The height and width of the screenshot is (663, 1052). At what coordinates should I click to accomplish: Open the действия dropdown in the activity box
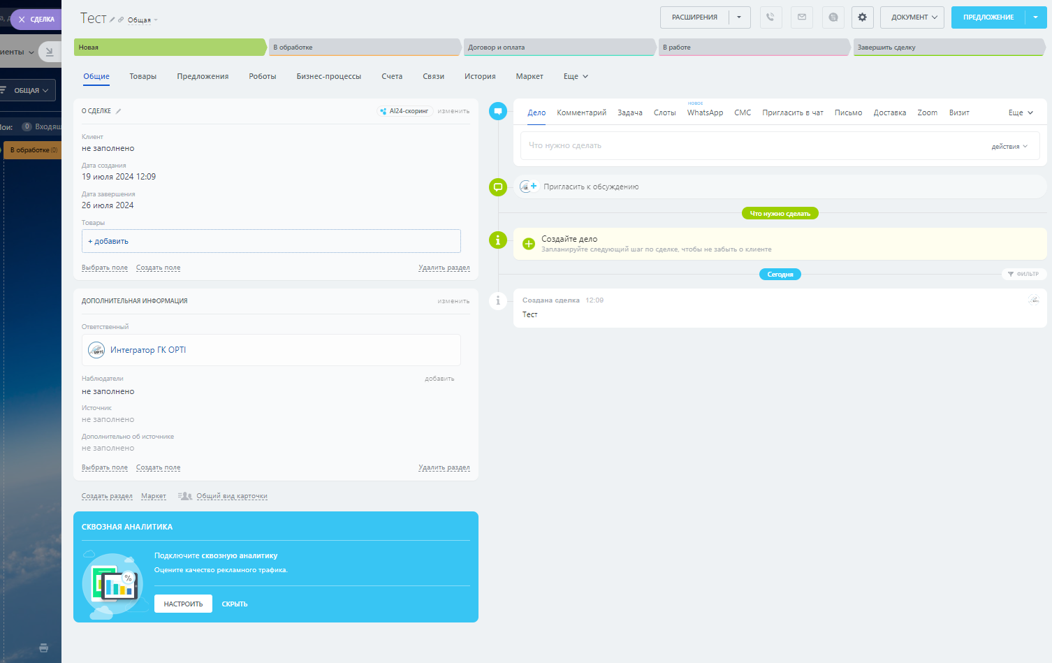tap(1009, 147)
